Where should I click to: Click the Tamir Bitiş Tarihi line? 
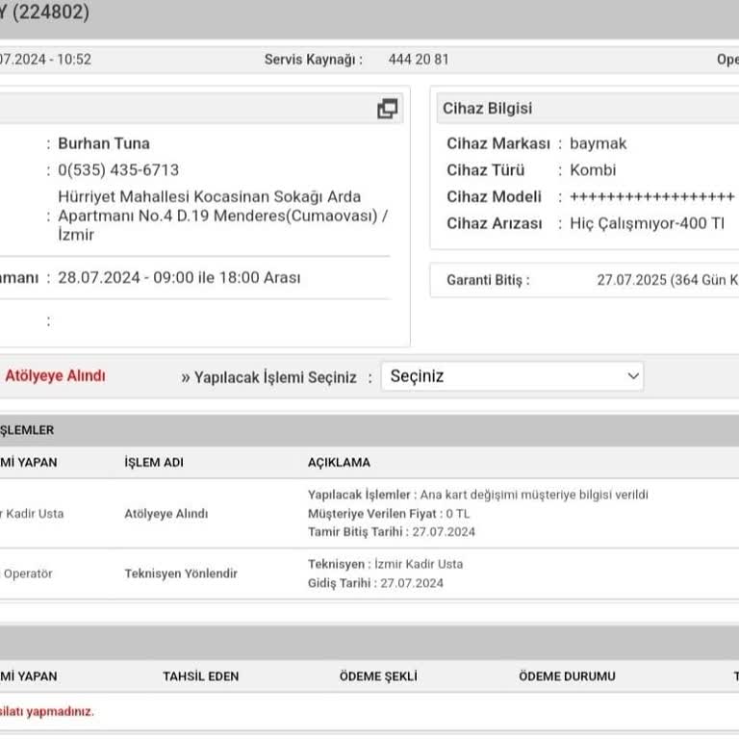pos(392,532)
